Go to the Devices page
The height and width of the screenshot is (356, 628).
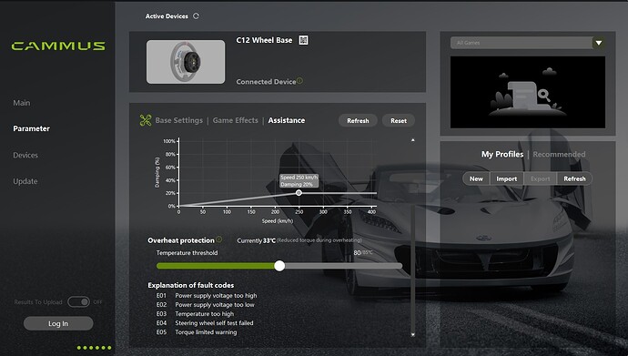pos(25,155)
